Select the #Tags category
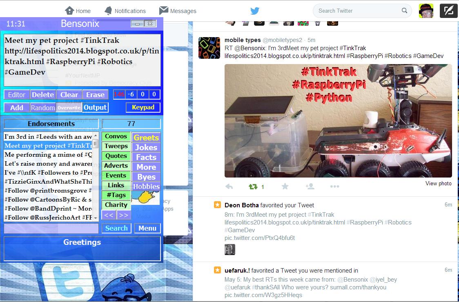 pos(116,195)
